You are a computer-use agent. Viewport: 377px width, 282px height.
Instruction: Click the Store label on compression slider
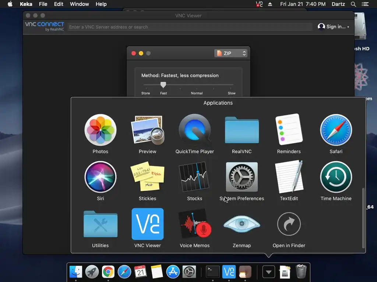[145, 93]
